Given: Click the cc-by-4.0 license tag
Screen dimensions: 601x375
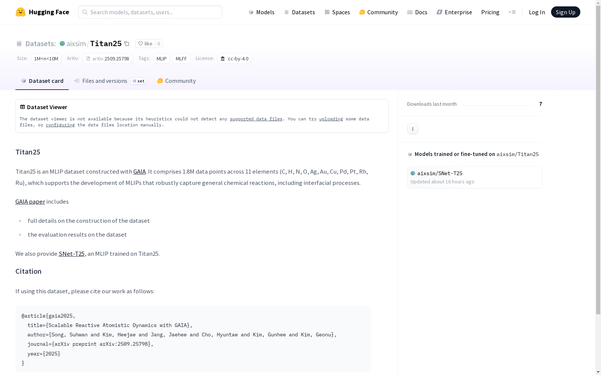Looking at the screenshot, I should [x=235, y=58].
